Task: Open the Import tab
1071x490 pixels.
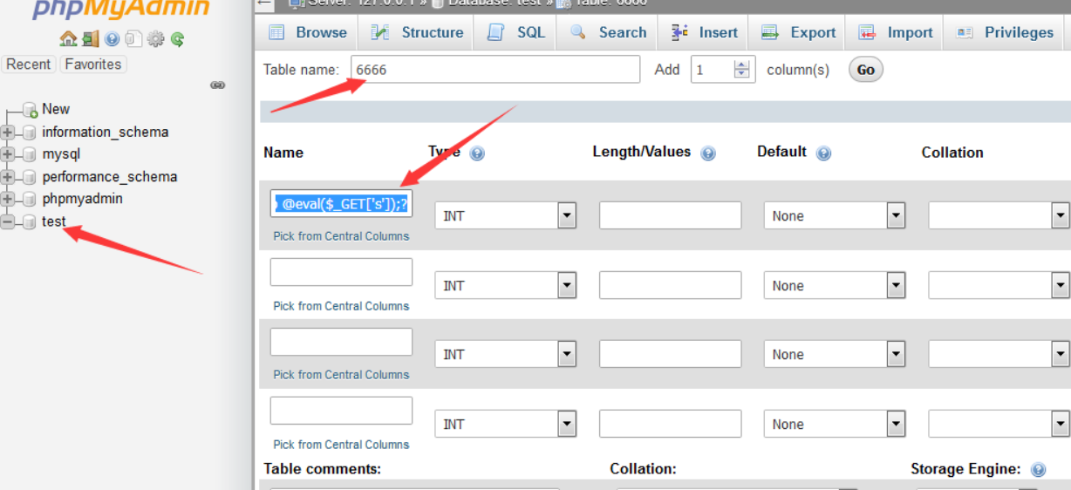Action: [896, 32]
